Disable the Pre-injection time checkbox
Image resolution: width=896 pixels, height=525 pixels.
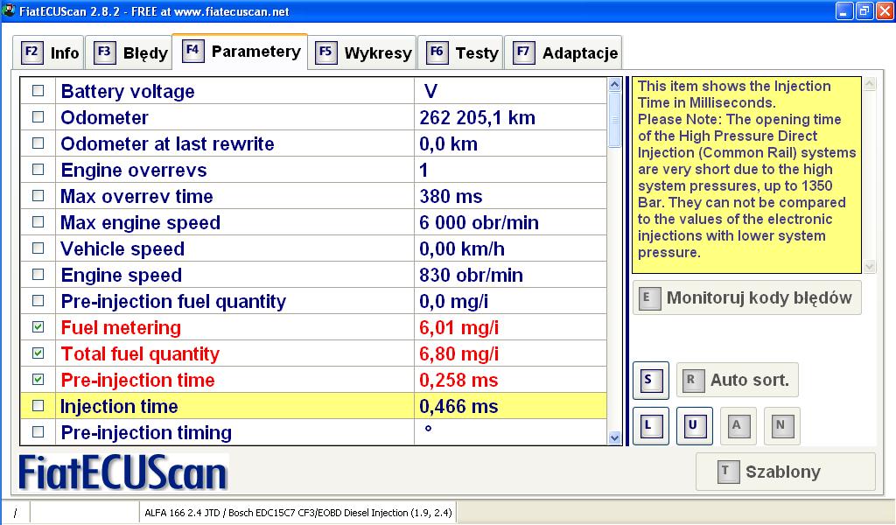[x=38, y=380]
